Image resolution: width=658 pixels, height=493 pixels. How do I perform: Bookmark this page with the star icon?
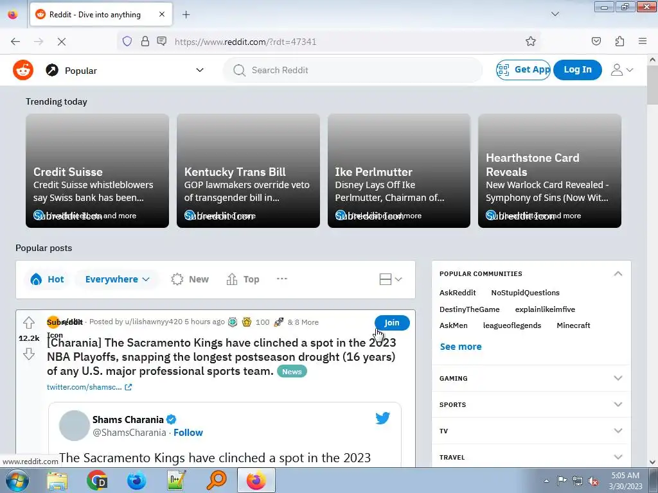[x=530, y=41]
